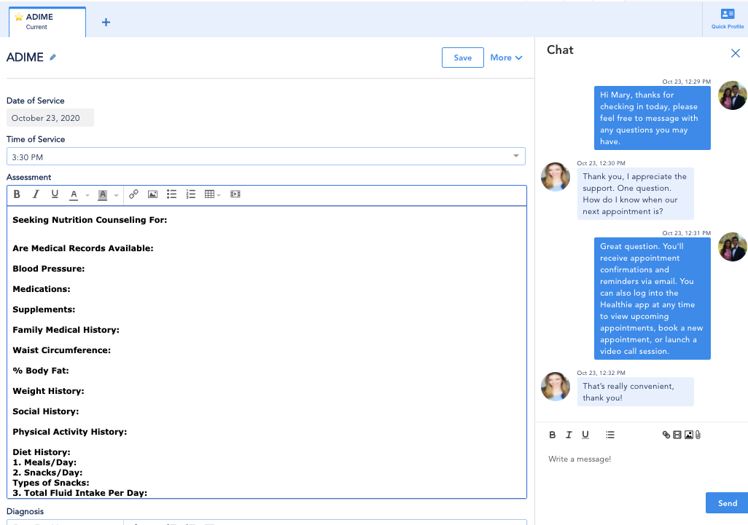Apply text highlight color in Assessment toolbar
This screenshot has height=525, width=748.
(102, 195)
